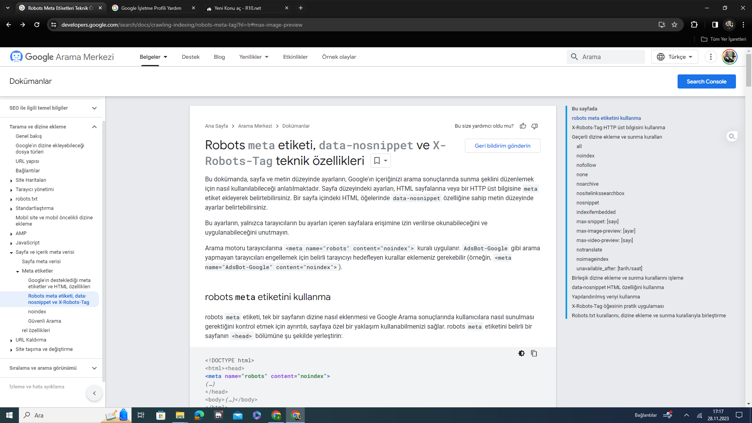Click the install app icon in address bar
752x423 pixels.
(x=662, y=25)
